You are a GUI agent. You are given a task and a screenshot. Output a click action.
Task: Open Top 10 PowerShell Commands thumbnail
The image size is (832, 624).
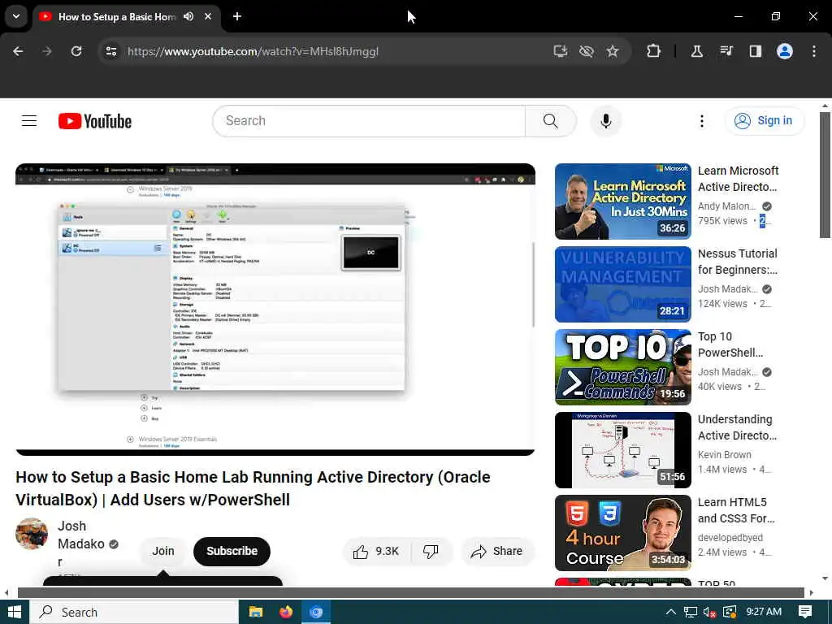[623, 367]
